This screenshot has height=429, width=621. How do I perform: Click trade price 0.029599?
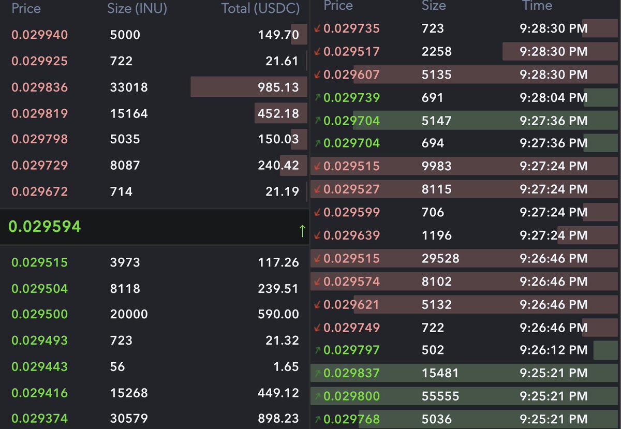[351, 212]
